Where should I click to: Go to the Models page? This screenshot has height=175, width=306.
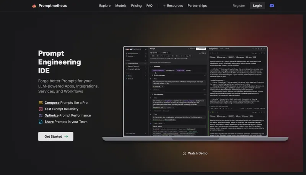[121, 6]
